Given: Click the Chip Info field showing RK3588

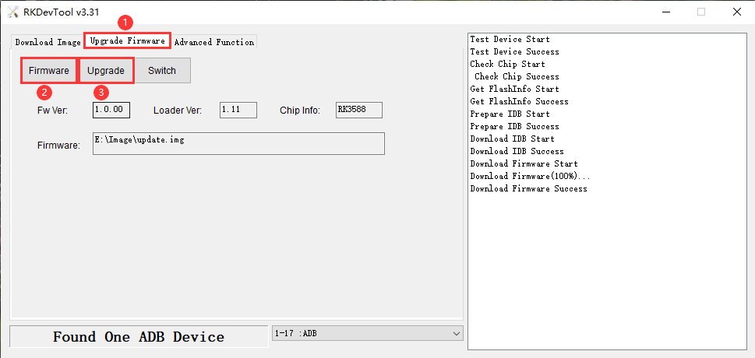Looking at the screenshot, I should pyautogui.click(x=358, y=110).
